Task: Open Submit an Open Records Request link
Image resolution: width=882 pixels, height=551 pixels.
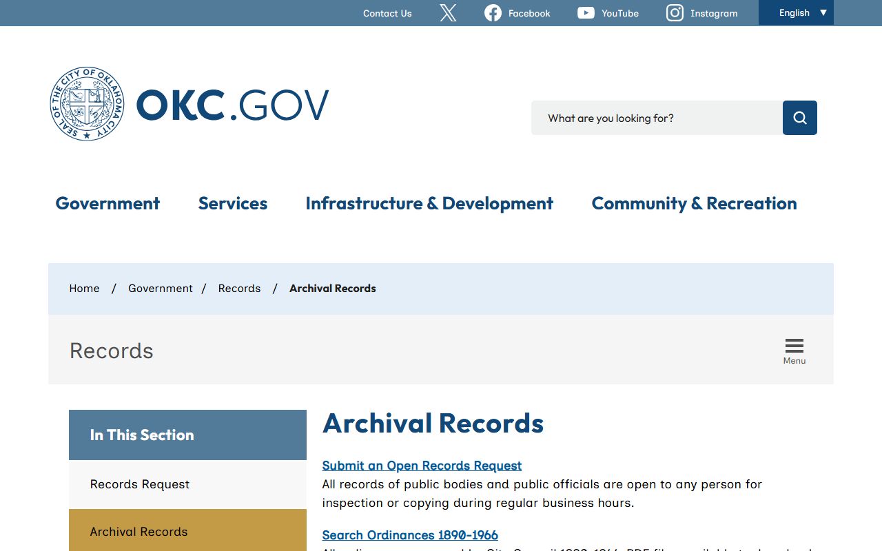Action: 422,466
